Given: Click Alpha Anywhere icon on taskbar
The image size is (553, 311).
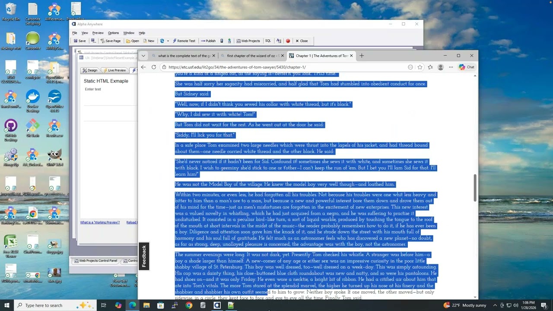Looking at the screenshot, I should pyautogui.click(x=217, y=305).
